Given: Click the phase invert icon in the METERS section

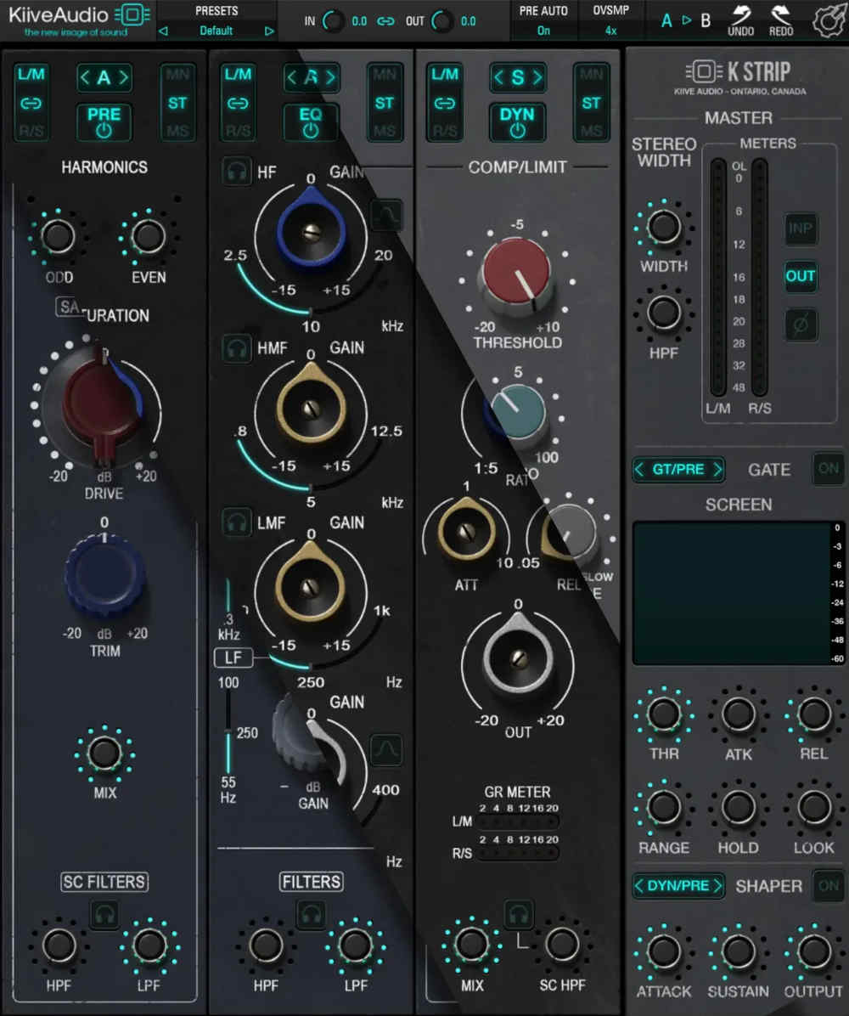Looking at the screenshot, I should [x=801, y=324].
